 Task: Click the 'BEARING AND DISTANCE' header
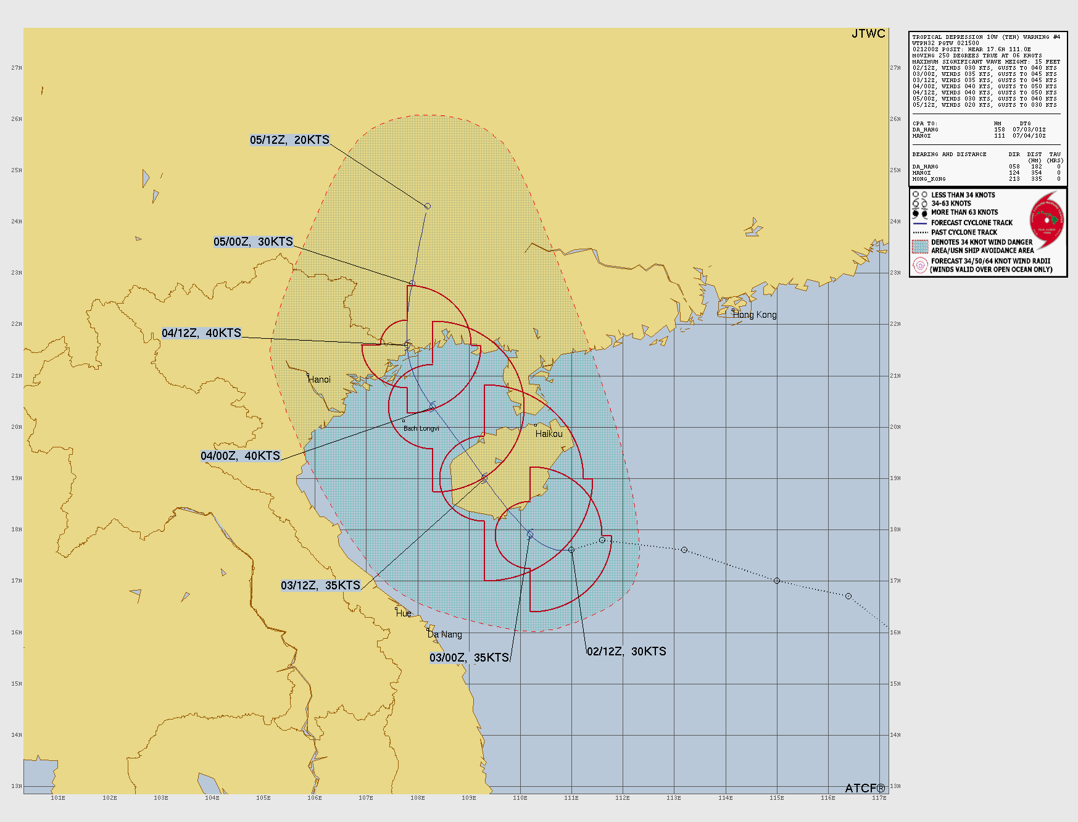tap(949, 154)
